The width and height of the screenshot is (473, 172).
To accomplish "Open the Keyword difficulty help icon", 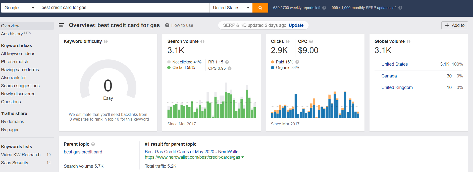I will point(106,41).
